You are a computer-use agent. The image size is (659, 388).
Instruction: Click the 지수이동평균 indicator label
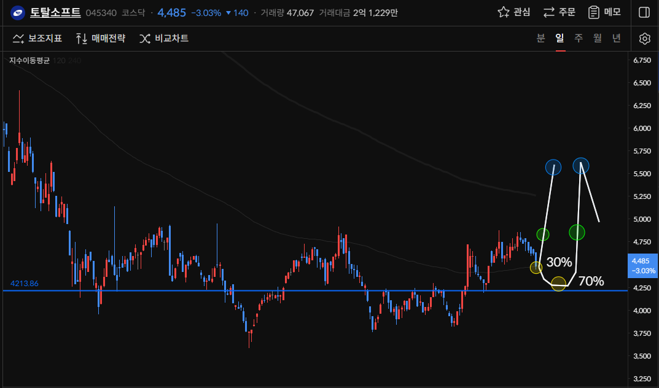(x=29, y=60)
